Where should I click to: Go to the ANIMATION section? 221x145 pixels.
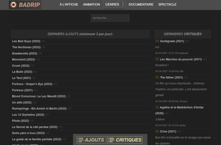point(91,4)
